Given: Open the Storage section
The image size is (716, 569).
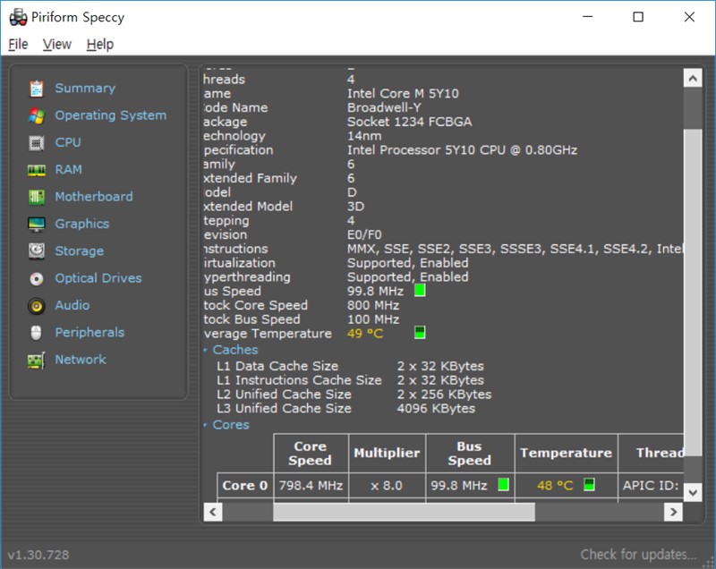Looking at the screenshot, I should (x=80, y=251).
